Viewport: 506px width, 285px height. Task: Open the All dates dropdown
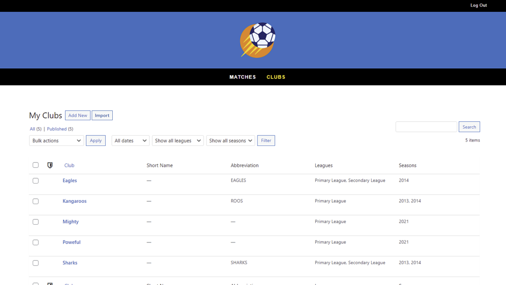tap(130, 140)
